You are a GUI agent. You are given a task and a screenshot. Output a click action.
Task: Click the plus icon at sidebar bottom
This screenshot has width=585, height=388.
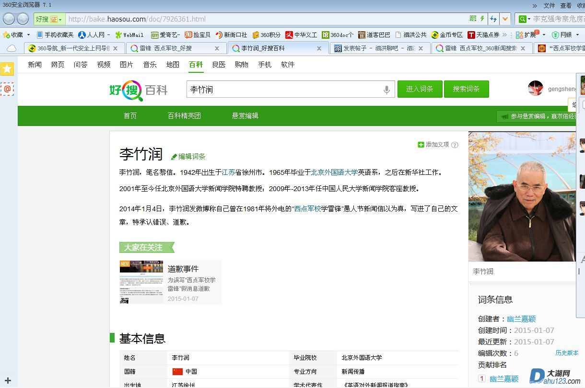tap(8, 381)
